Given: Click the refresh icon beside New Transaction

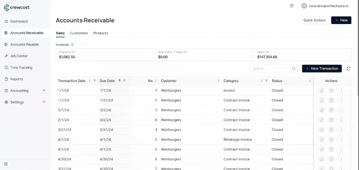Looking at the screenshot, I should click(348, 69).
